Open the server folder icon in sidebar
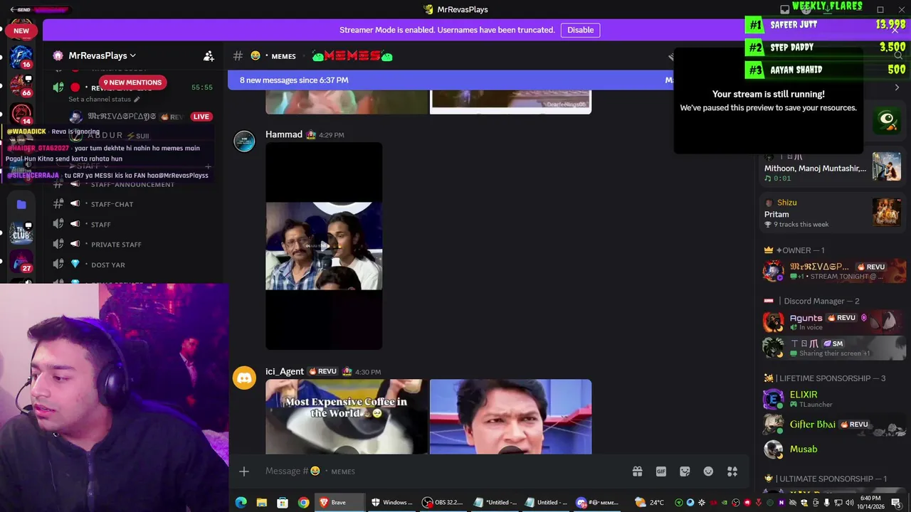 21,204
